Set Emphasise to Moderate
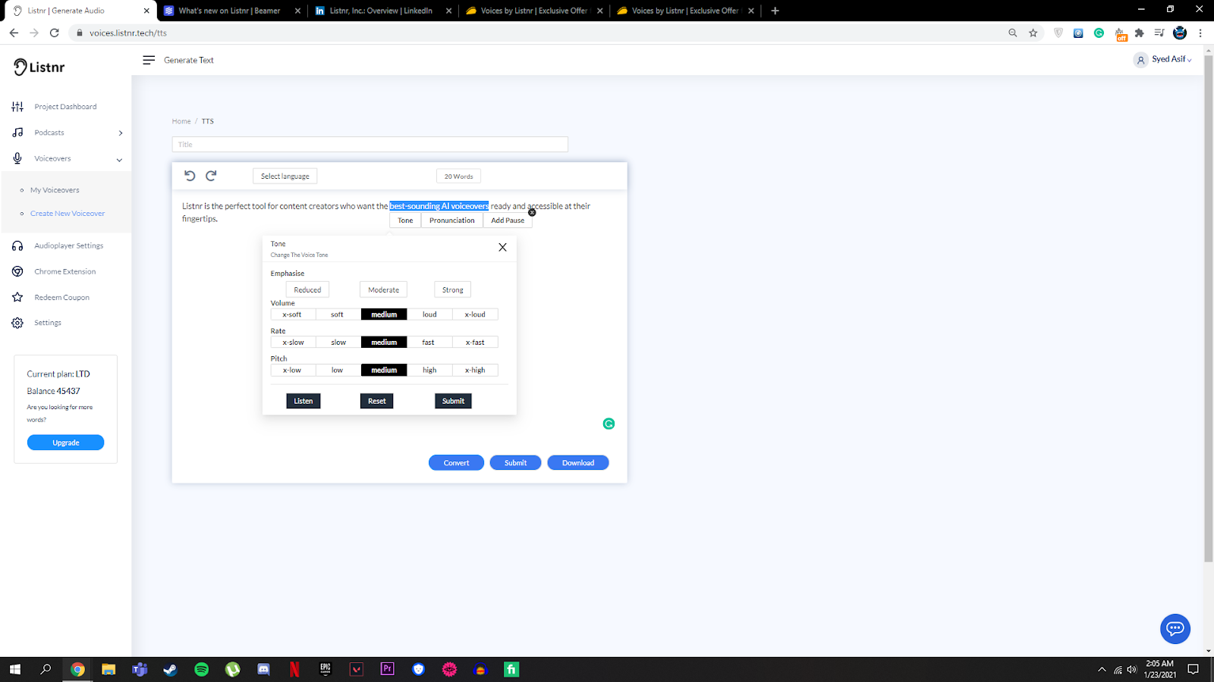Image resolution: width=1214 pixels, height=682 pixels. point(383,289)
